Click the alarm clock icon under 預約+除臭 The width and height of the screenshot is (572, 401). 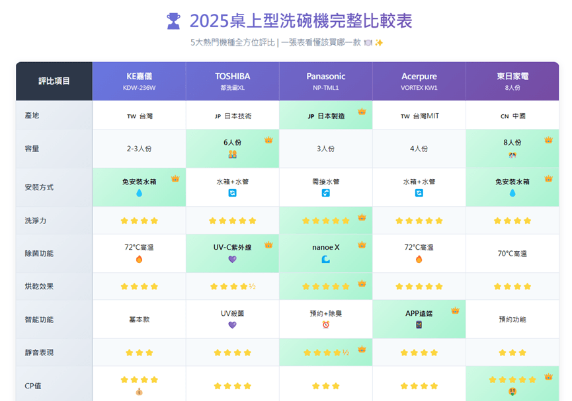pyautogui.click(x=326, y=325)
